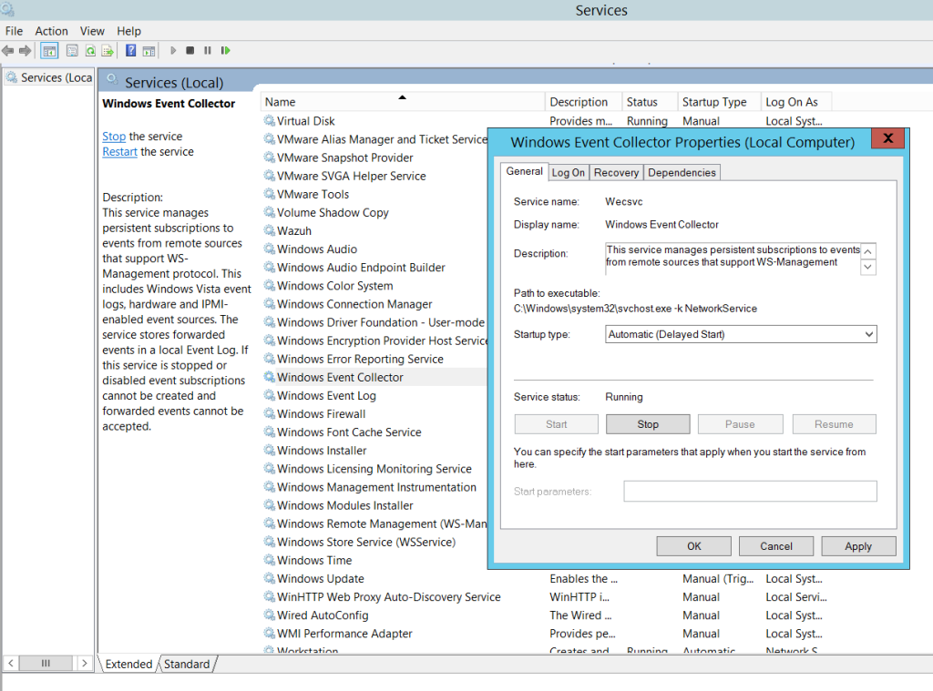Screen dimensions: 933x691
Task: Click the Back navigation arrow icon
Action: coord(7,50)
